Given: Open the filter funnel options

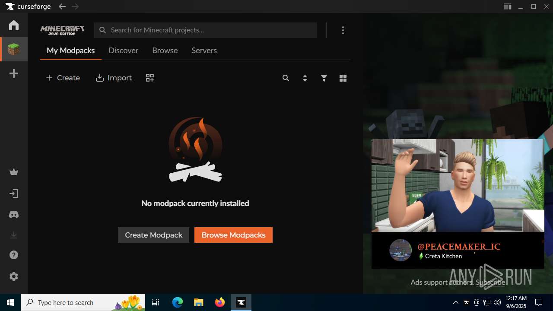Looking at the screenshot, I should (324, 78).
